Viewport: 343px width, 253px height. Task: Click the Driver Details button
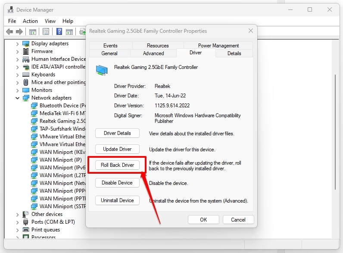(117, 133)
